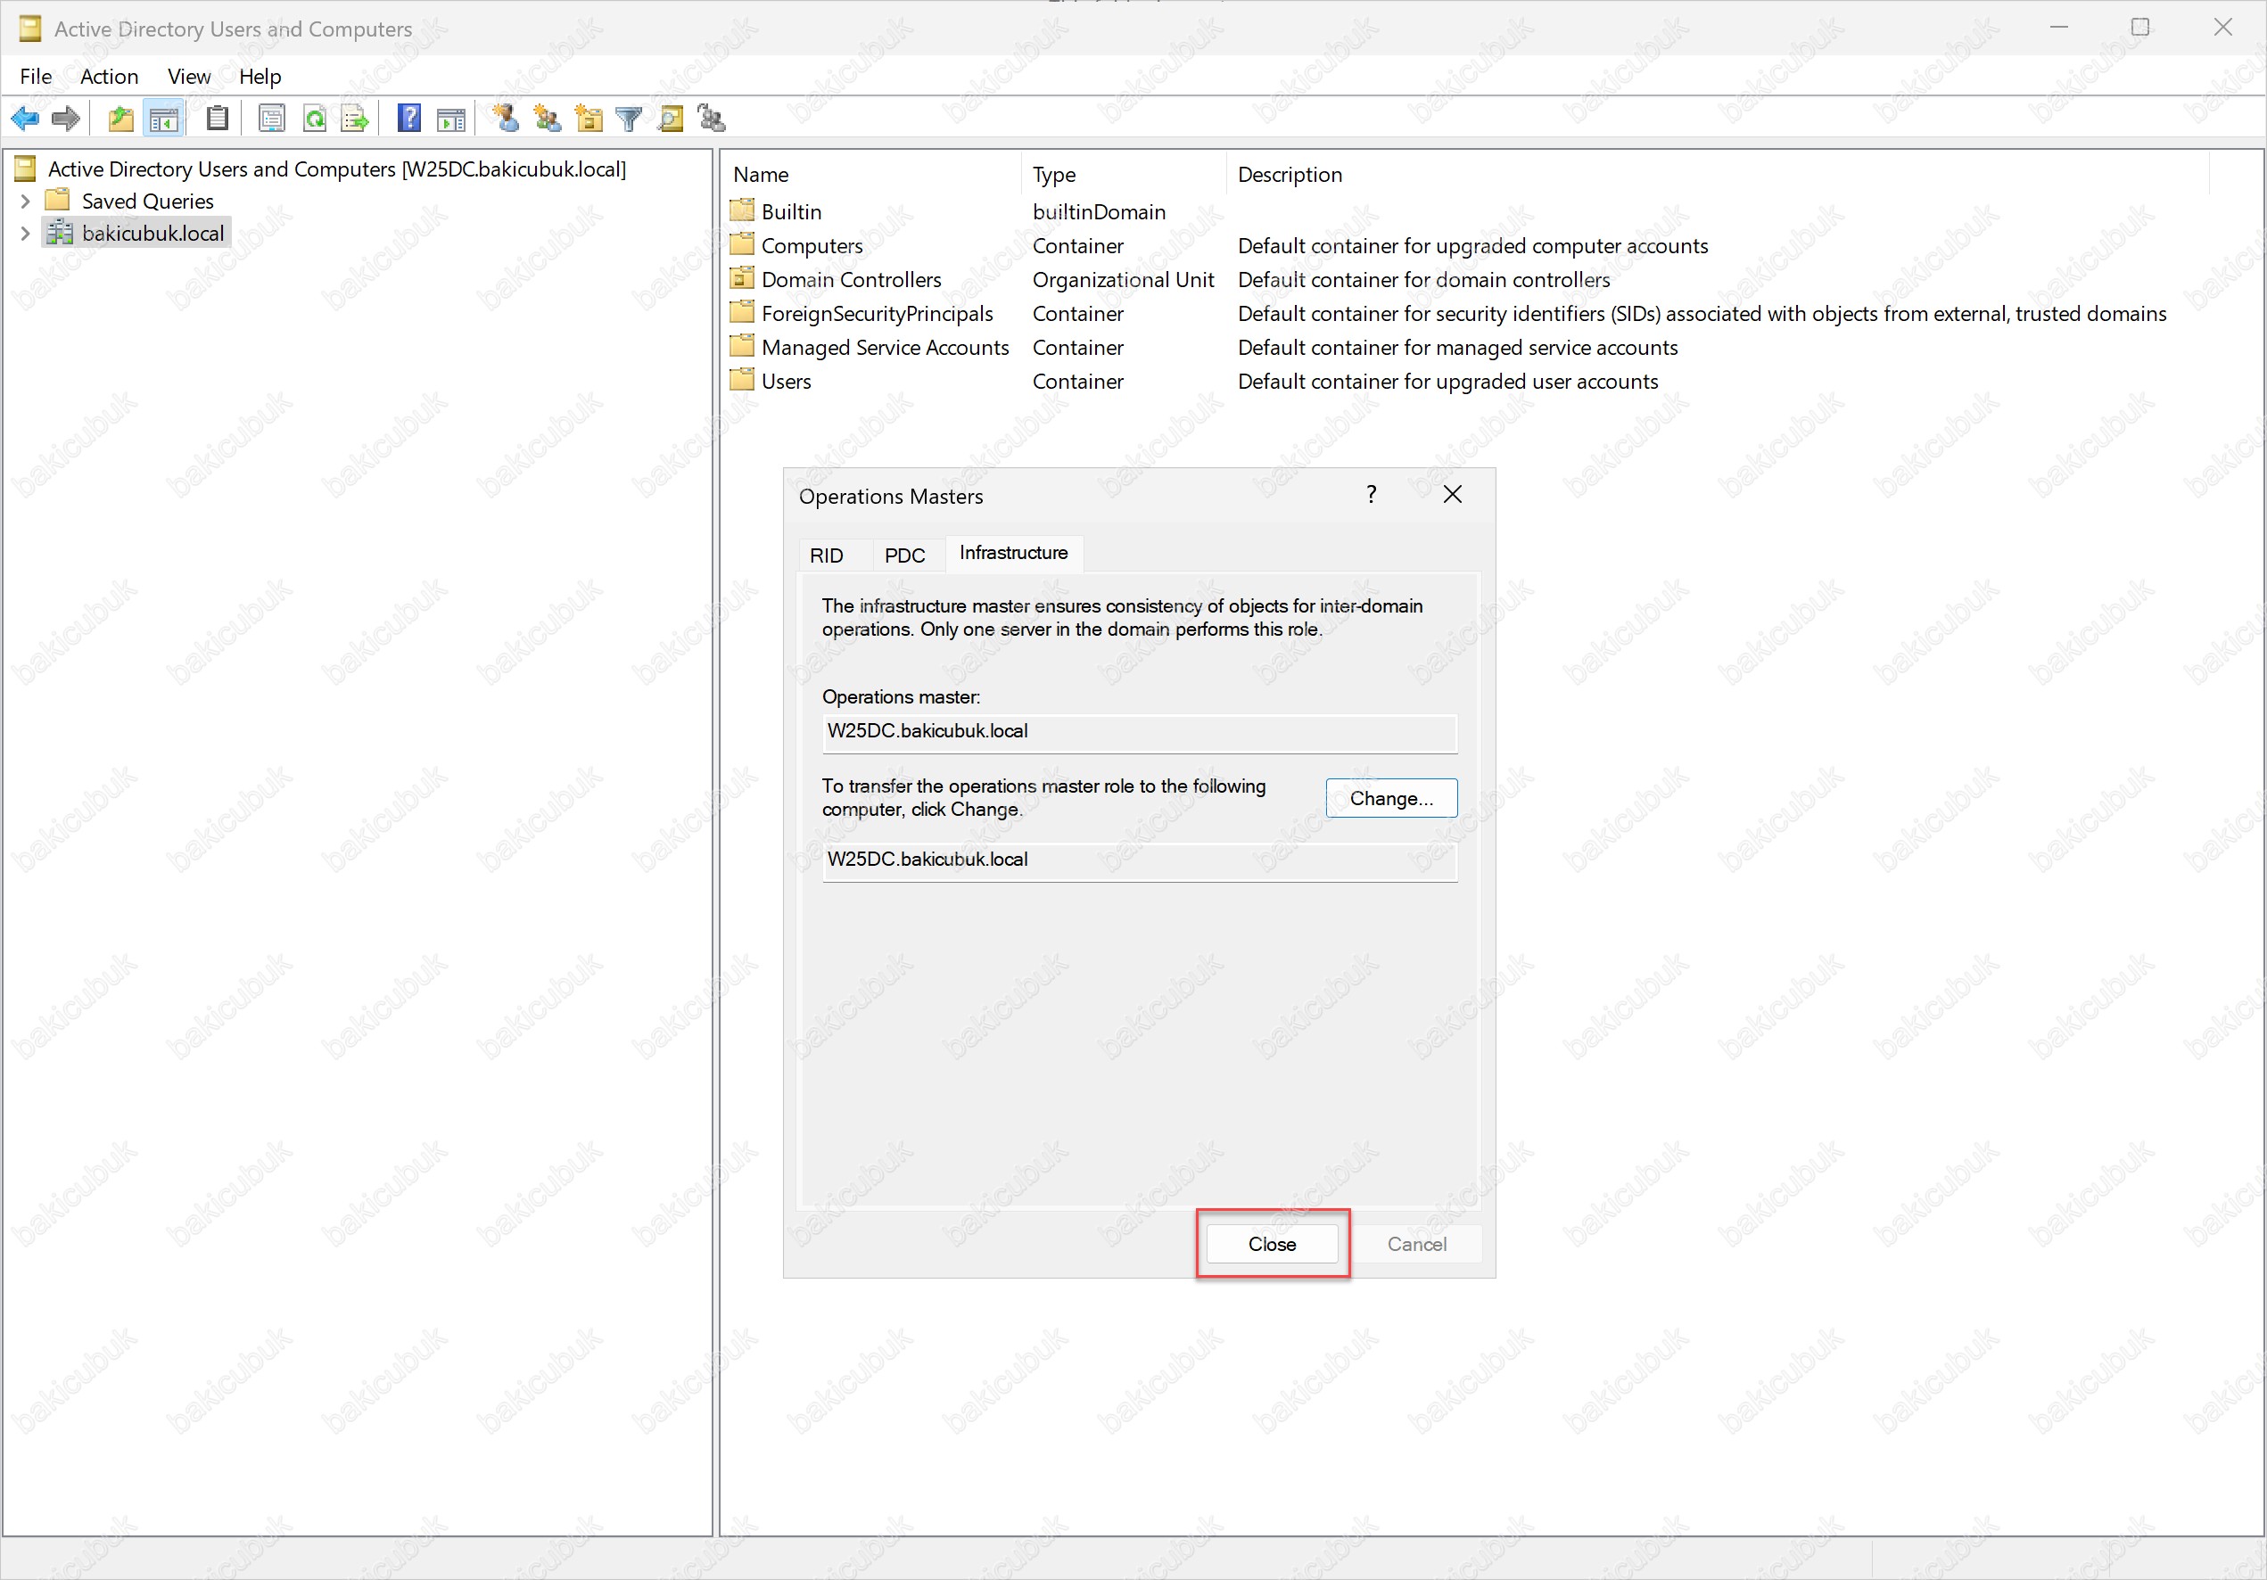2267x1580 pixels.
Task: Click the Managed Service Accounts folder icon
Action: [743, 346]
